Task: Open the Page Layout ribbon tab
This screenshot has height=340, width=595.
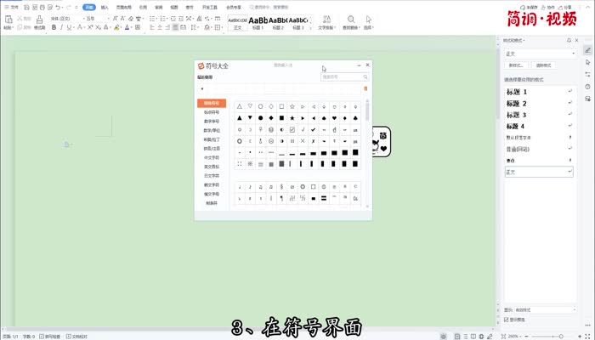Action: tap(123, 6)
